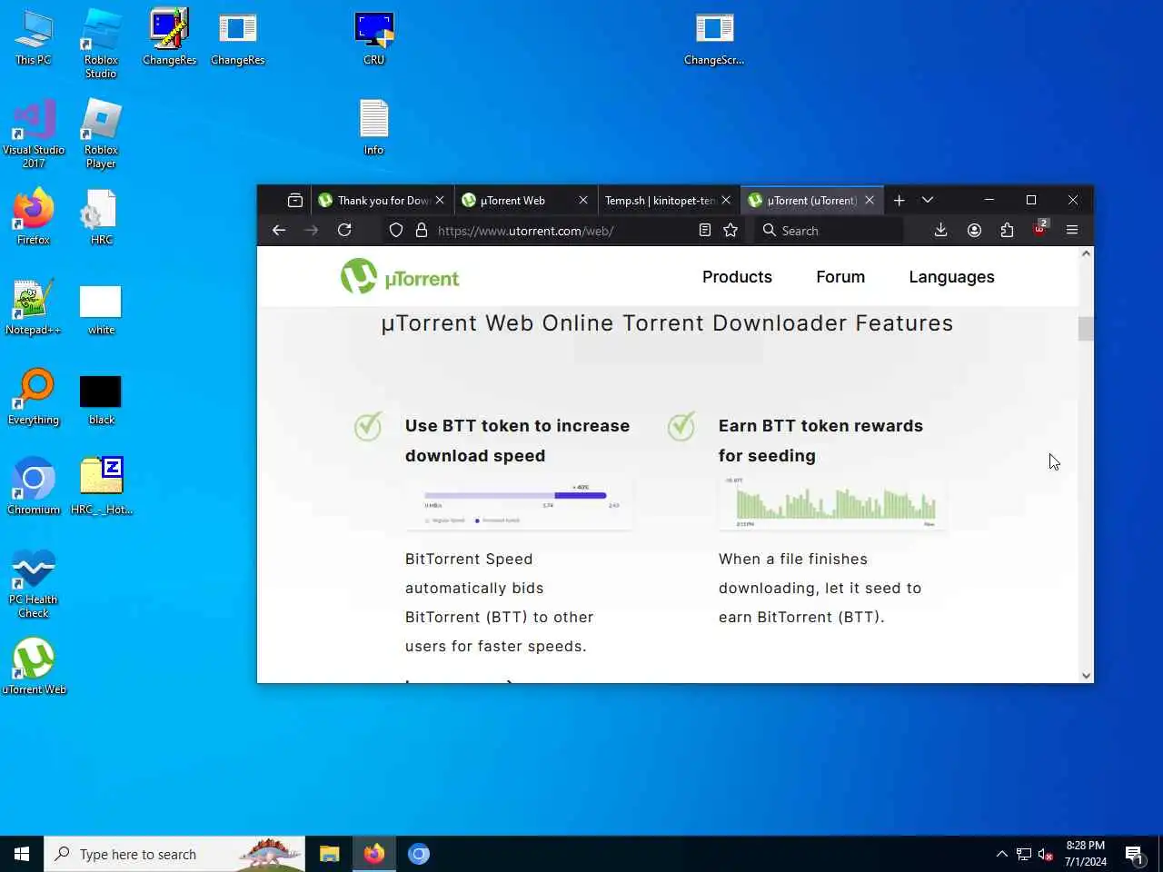1163x872 pixels.
Task: Select the Notepad++ desktop shortcut
Action: 34,307
